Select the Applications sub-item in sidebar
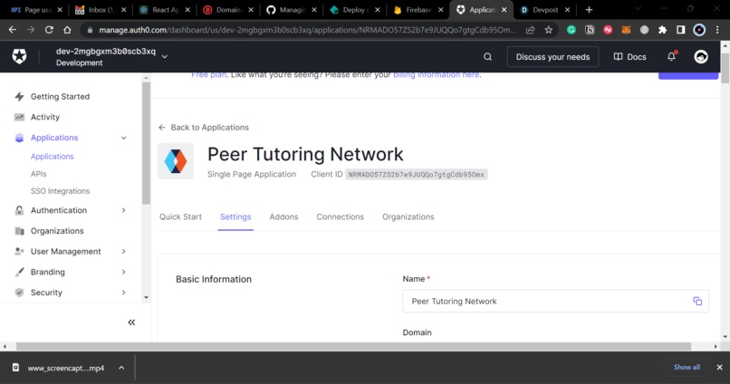The height and width of the screenshot is (384, 730). click(x=53, y=157)
